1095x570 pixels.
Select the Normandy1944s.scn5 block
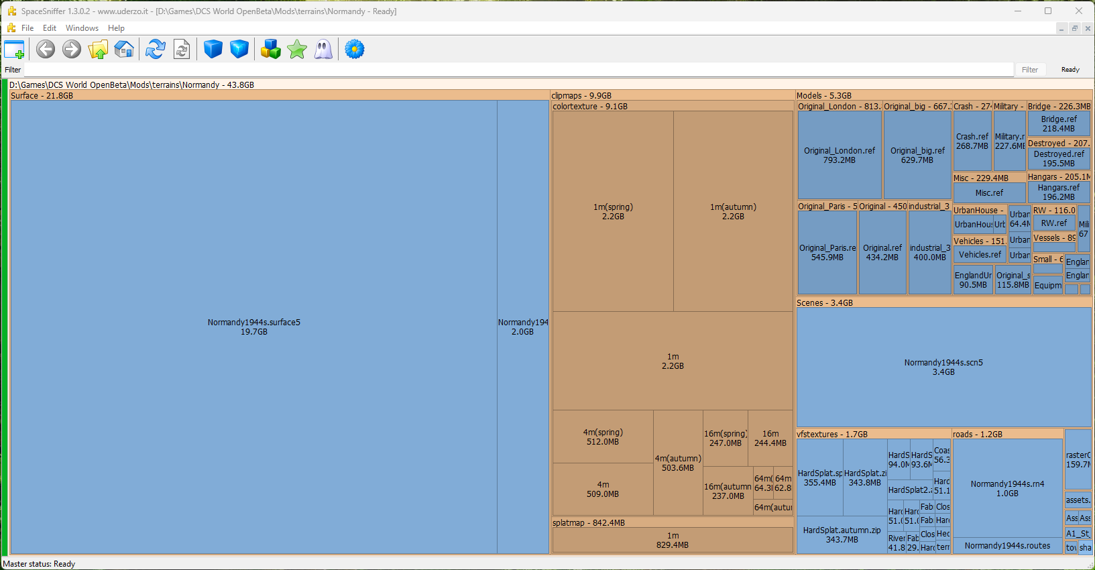[943, 367]
